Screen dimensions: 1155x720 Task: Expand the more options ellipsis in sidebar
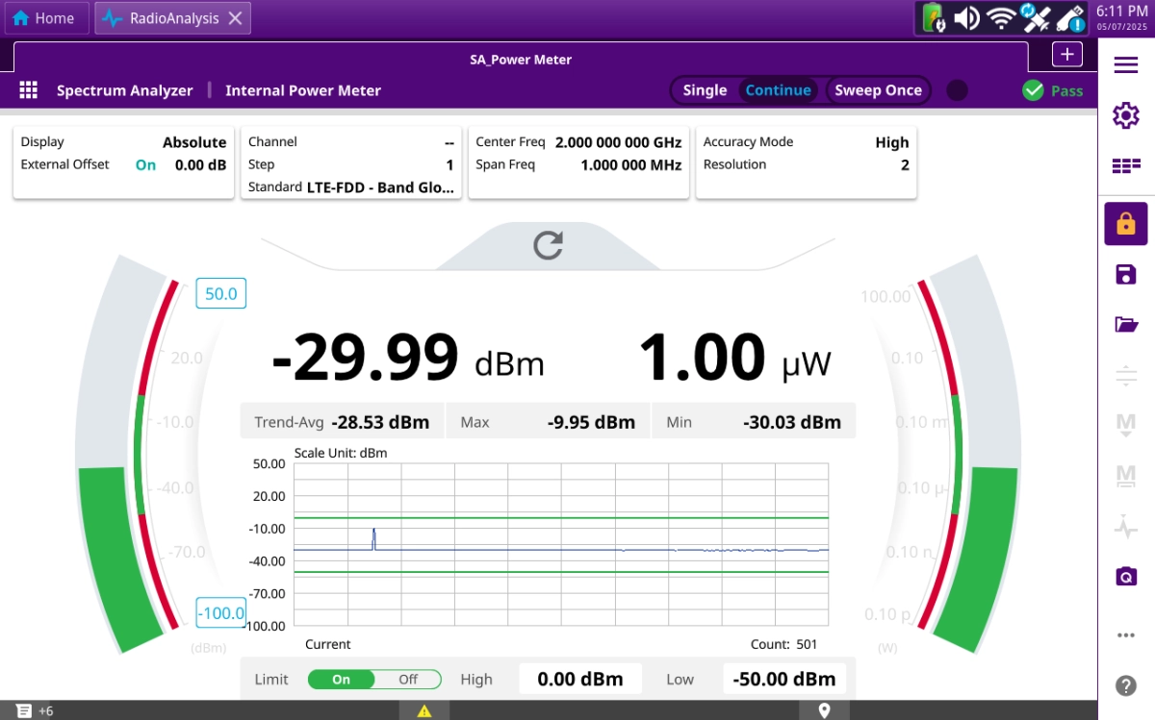tap(1125, 635)
